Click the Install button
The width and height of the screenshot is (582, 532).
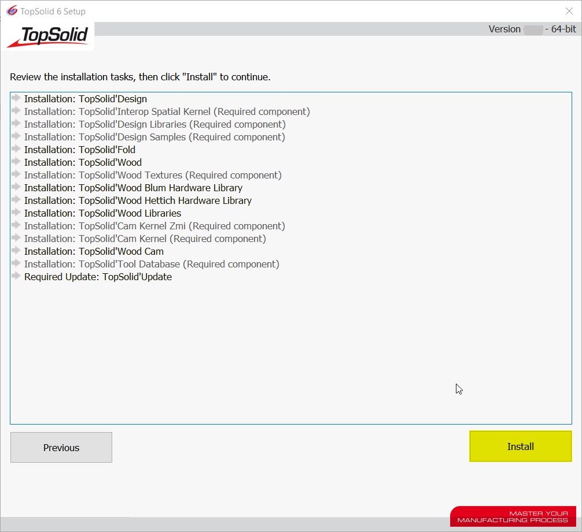pos(520,447)
